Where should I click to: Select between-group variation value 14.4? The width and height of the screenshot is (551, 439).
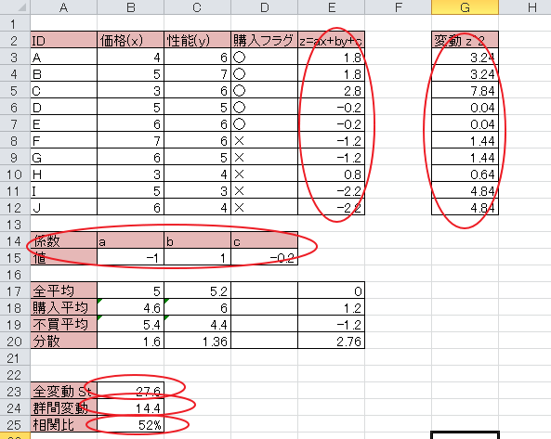point(130,407)
